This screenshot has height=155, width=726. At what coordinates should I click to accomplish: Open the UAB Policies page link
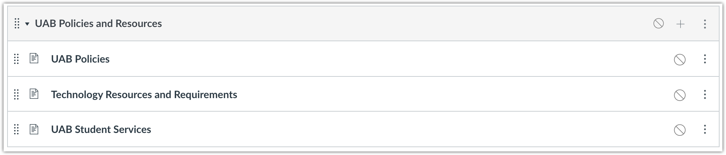[x=80, y=59]
